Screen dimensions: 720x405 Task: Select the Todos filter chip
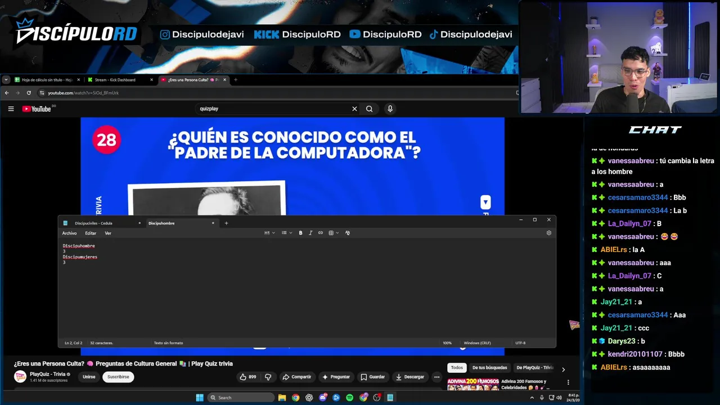click(x=457, y=368)
